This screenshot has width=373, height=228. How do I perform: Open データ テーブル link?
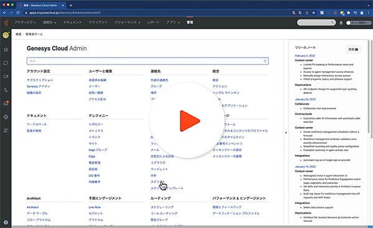coord(37,214)
